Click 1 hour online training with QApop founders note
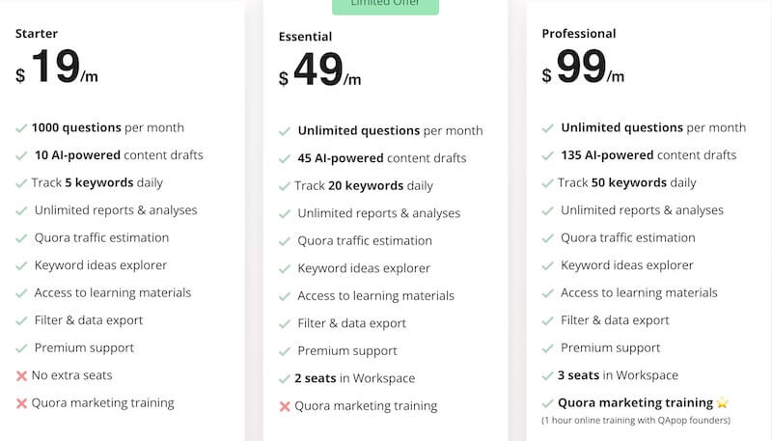The height and width of the screenshot is (441, 772). coord(636,421)
